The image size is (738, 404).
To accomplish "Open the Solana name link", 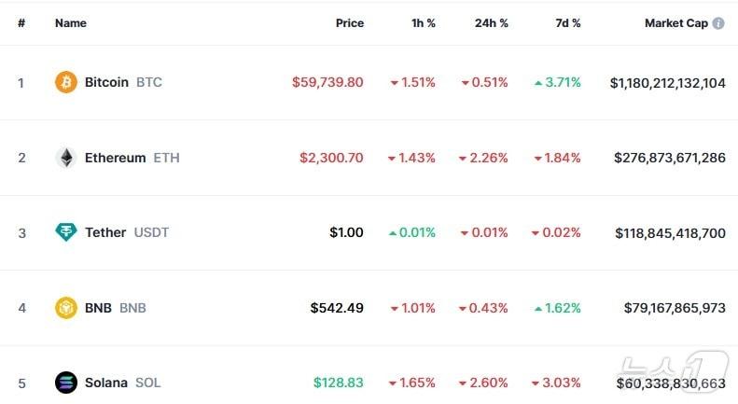I will coord(106,383).
